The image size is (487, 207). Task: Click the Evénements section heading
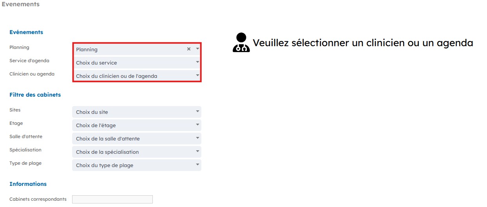pyautogui.click(x=26, y=32)
